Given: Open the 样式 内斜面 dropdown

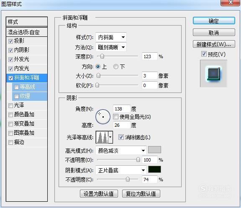Looking at the screenshot, I should tap(111, 37).
